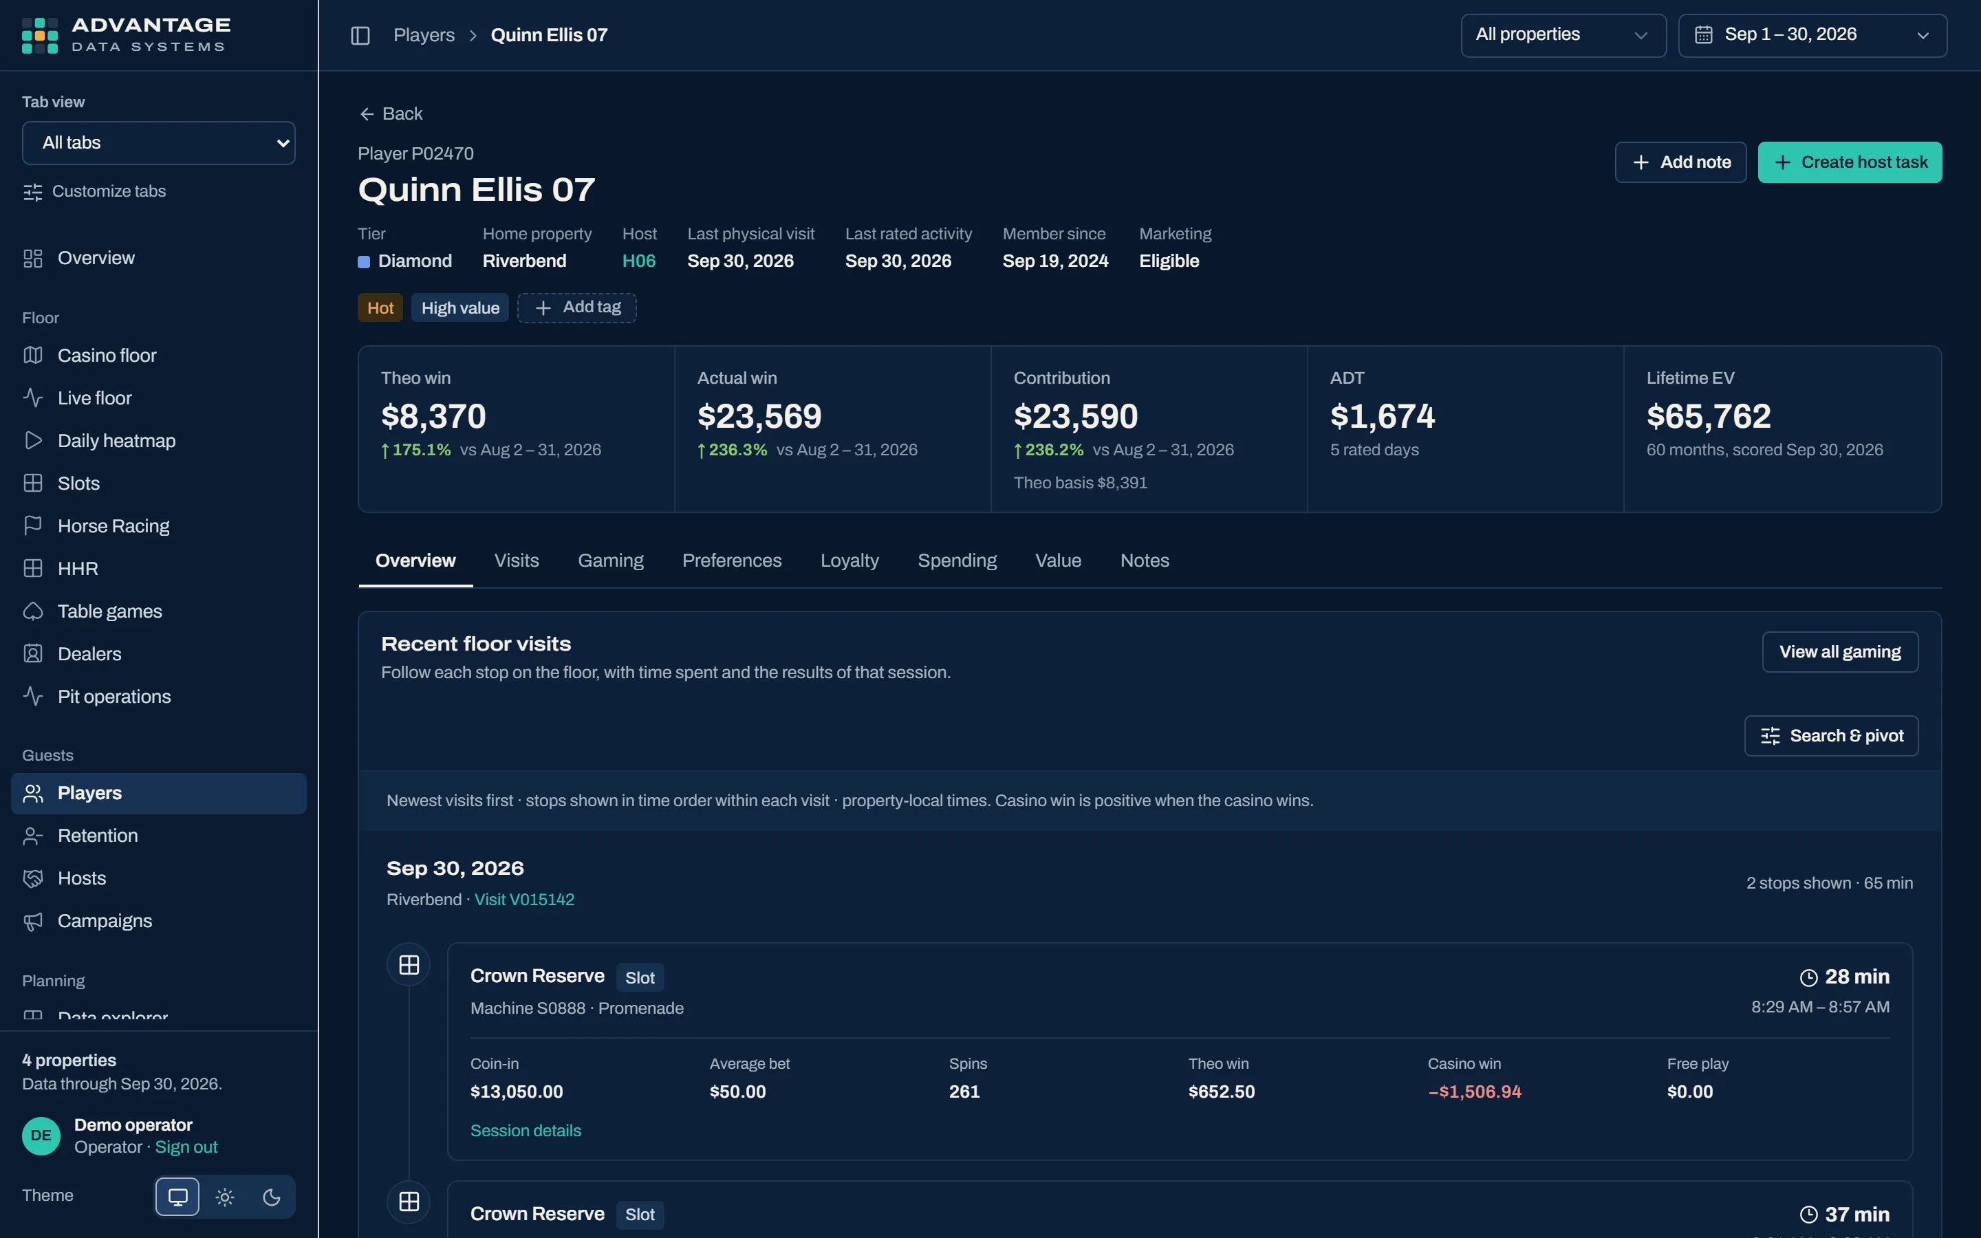This screenshot has height=1238, width=1981.
Task: Select the system theme option
Action: [177, 1197]
